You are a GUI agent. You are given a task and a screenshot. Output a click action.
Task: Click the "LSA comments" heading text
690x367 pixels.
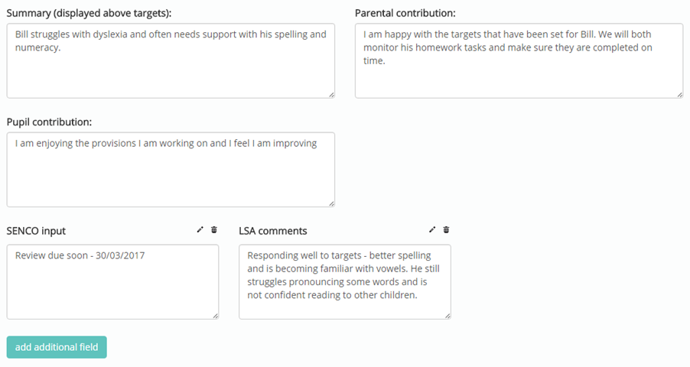[273, 231]
